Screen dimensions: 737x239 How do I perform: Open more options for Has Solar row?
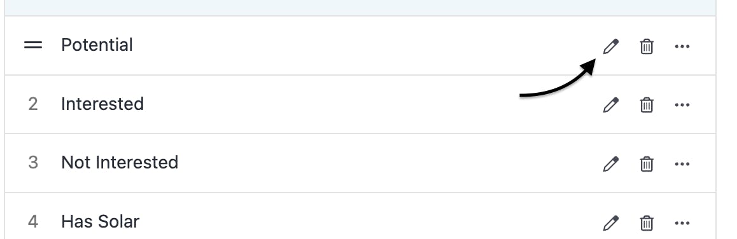coord(682,222)
